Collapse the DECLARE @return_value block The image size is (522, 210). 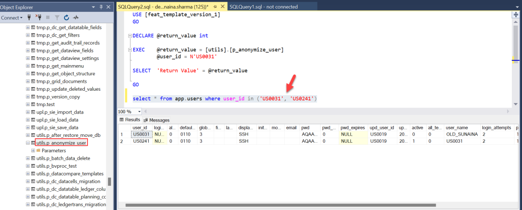click(129, 36)
